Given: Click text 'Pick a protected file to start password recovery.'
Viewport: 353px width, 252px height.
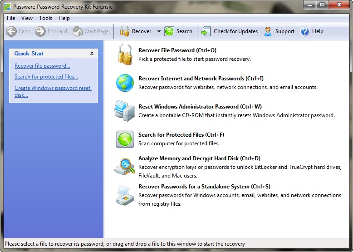Looking at the screenshot, I should 195,59.
